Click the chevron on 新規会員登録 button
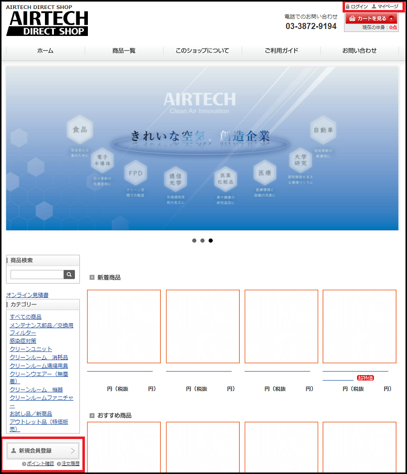 pos(73,451)
